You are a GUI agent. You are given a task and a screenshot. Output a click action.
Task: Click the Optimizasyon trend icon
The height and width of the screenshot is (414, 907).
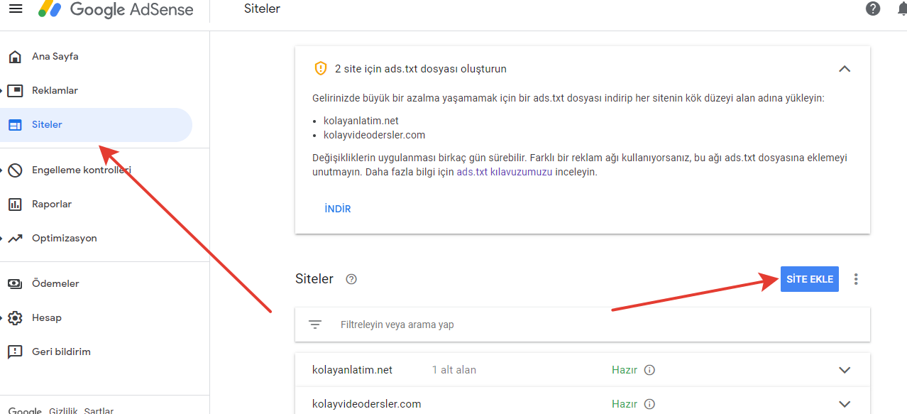15,238
